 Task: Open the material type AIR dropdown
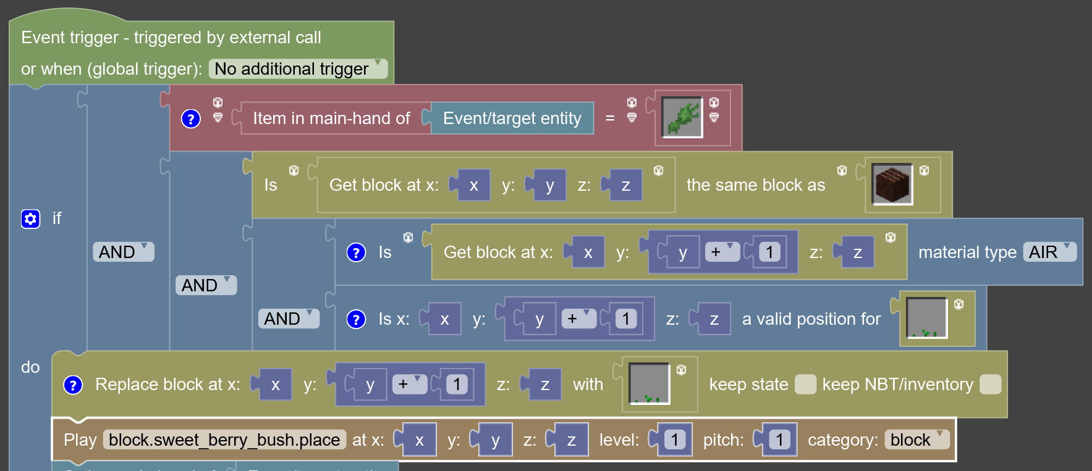pyautogui.click(x=1050, y=252)
